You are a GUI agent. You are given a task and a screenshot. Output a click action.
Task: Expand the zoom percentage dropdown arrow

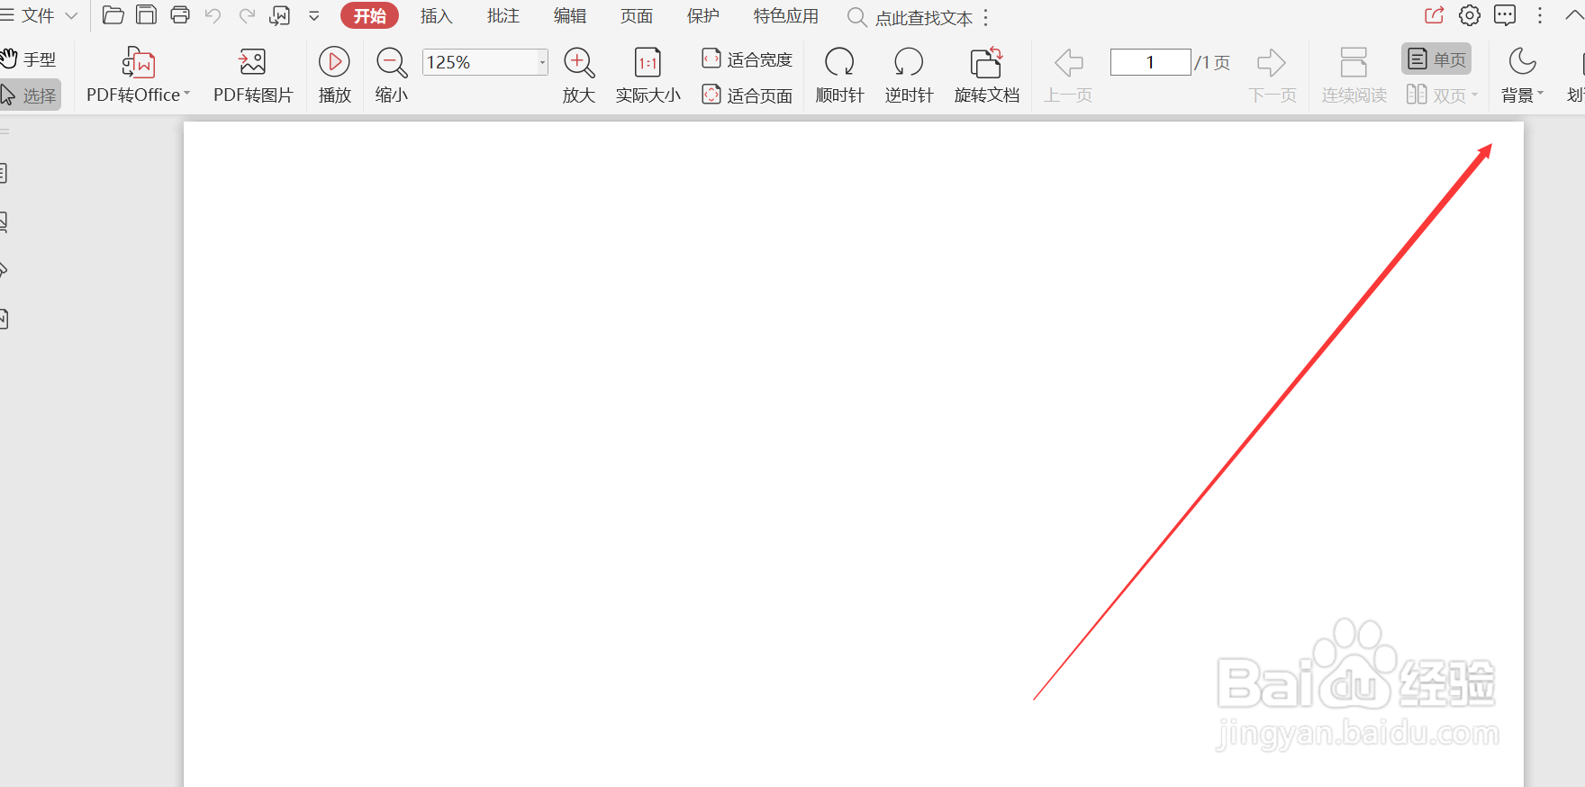pyautogui.click(x=543, y=62)
